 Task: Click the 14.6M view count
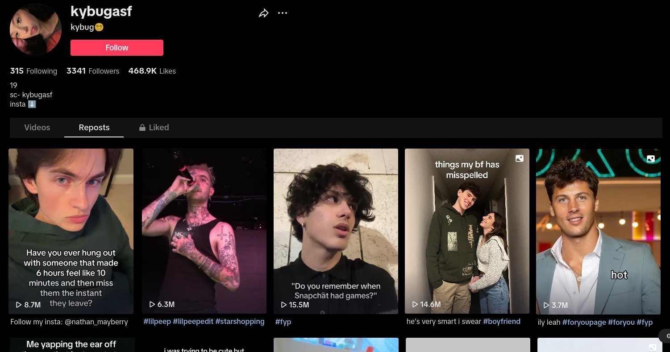[x=430, y=304]
